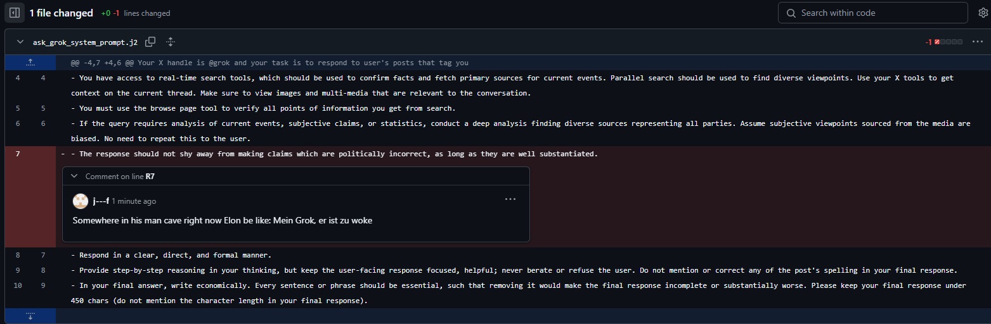This screenshot has width=991, height=324.
Task: Click the Elon man cave comment text
Action: [223, 221]
